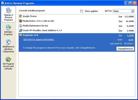Expand the Sort by dropdown arrow
This screenshot has height=100, width=138.
point(132,11)
